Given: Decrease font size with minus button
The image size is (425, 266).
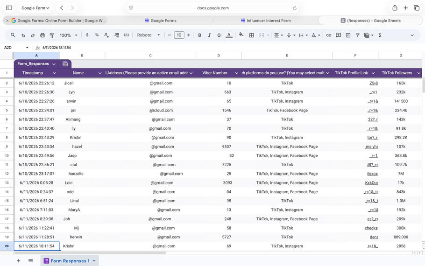Looking at the screenshot, I should [x=169, y=35].
